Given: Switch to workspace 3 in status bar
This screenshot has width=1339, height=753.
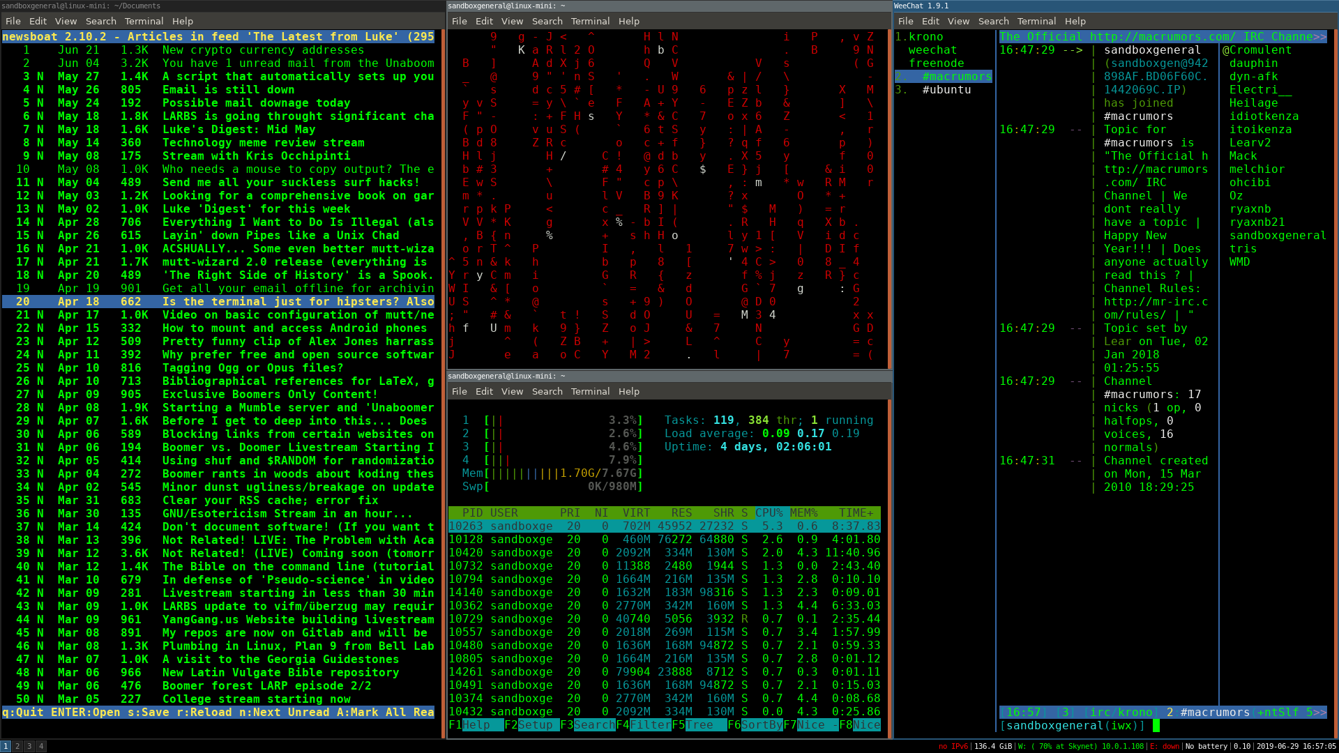Looking at the screenshot, I should pyautogui.click(x=29, y=746).
